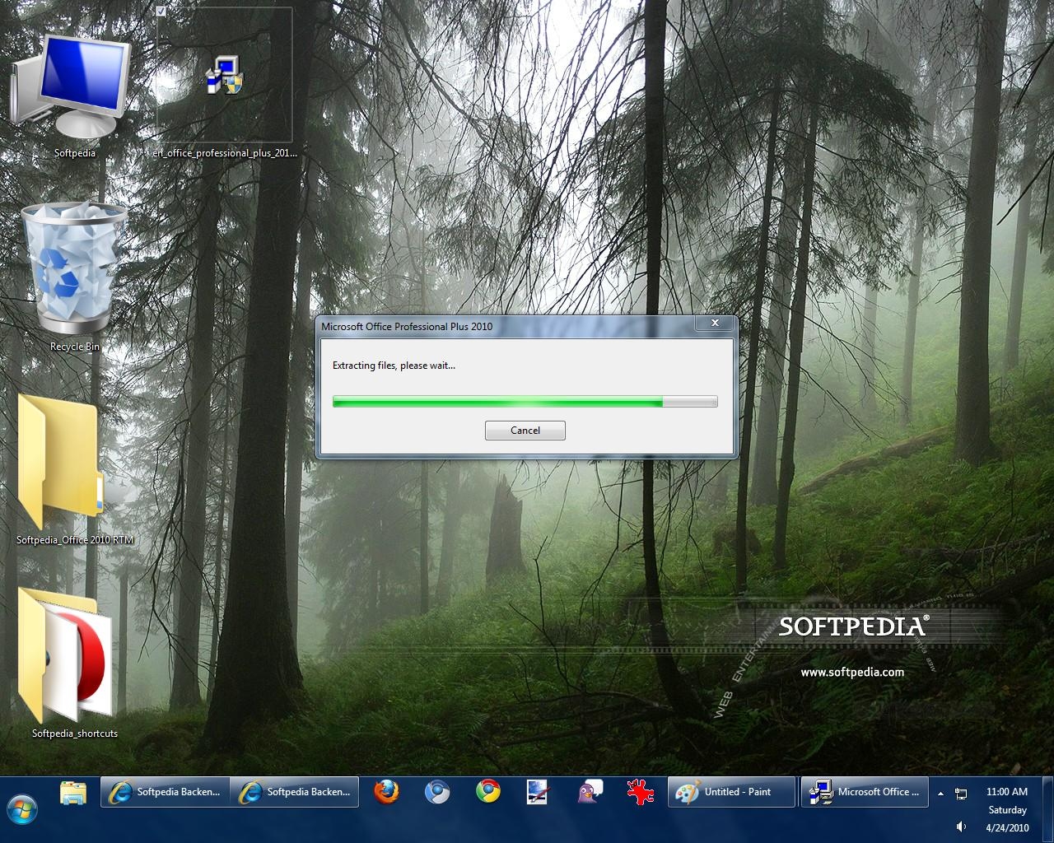Switch to first Softpedia Backend IE window
Image resolution: width=1054 pixels, height=843 pixels.
click(x=166, y=792)
